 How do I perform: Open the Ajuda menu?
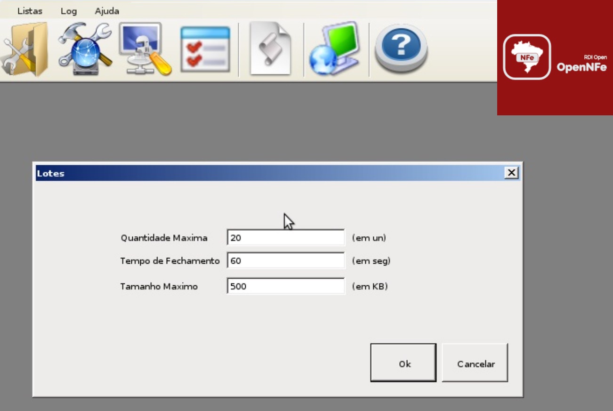107,11
